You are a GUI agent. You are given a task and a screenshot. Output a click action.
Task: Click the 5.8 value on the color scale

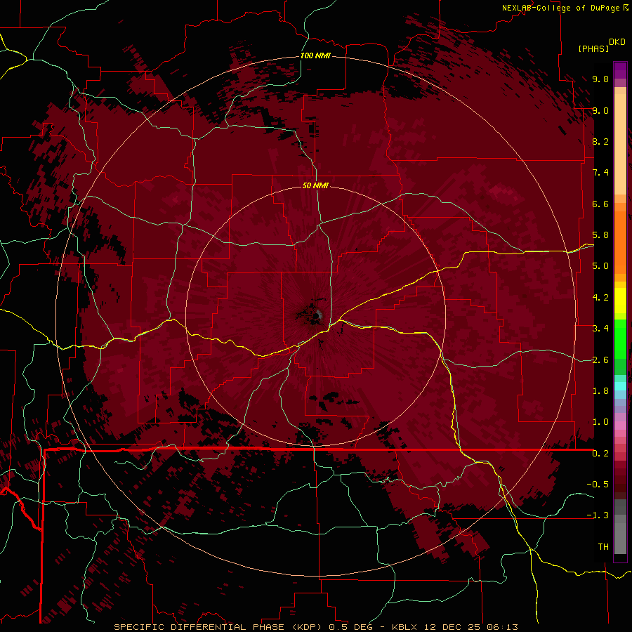pyautogui.click(x=600, y=235)
